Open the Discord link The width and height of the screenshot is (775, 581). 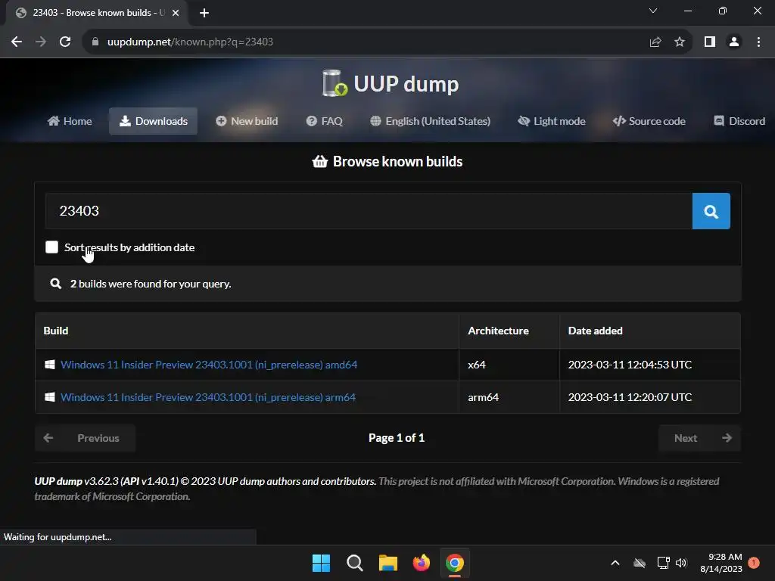point(739,121)
